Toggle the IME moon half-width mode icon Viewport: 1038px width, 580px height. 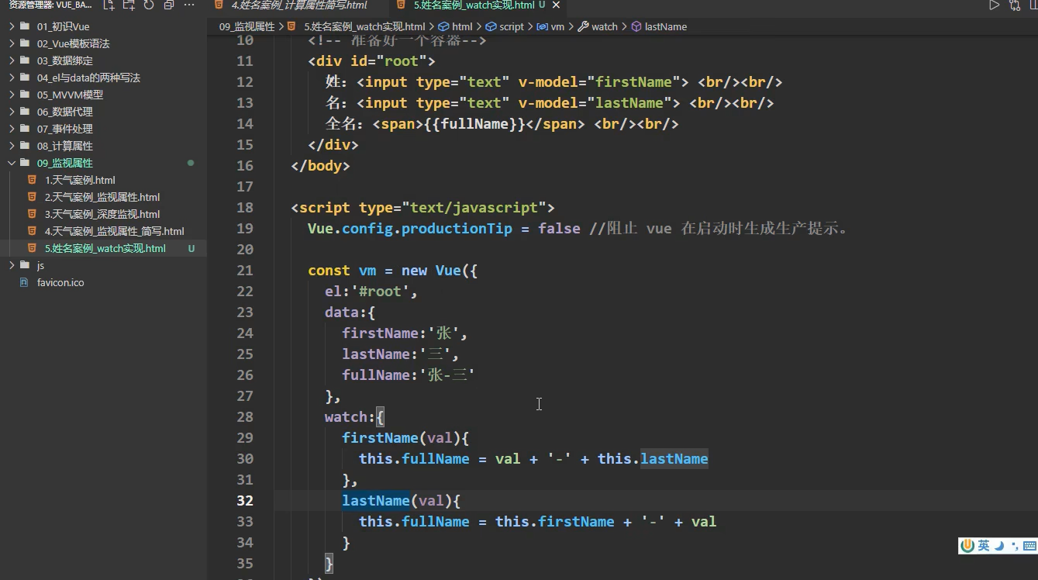click(999, 546)
